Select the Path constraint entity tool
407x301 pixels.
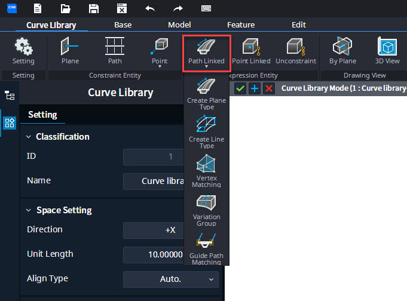[x=115, y=51]
